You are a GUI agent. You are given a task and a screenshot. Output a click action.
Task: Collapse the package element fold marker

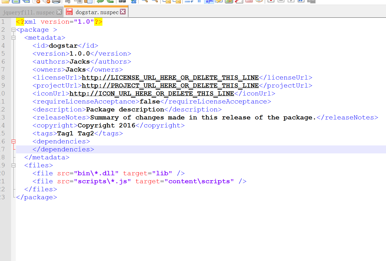click(x=13, y=30)
